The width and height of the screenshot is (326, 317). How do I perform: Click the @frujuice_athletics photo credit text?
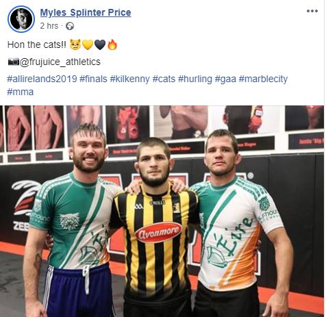[x=60, y=62]
